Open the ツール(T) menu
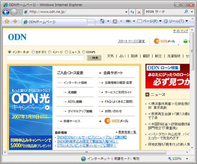Image resolution: width=197 pixels, height=164 pixels. (176, 21)
